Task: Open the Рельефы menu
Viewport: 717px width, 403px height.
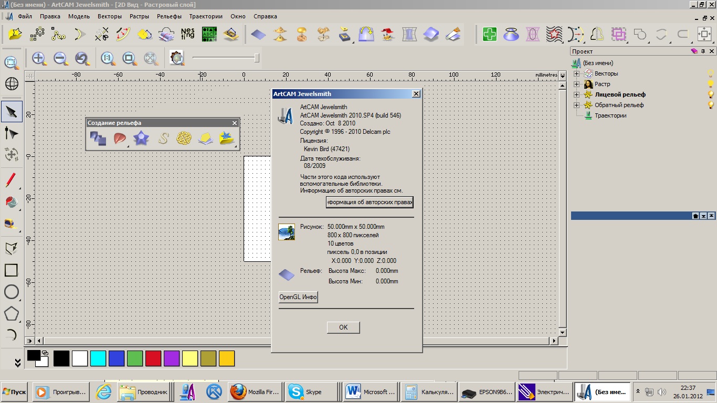Action: click(170, 16)
